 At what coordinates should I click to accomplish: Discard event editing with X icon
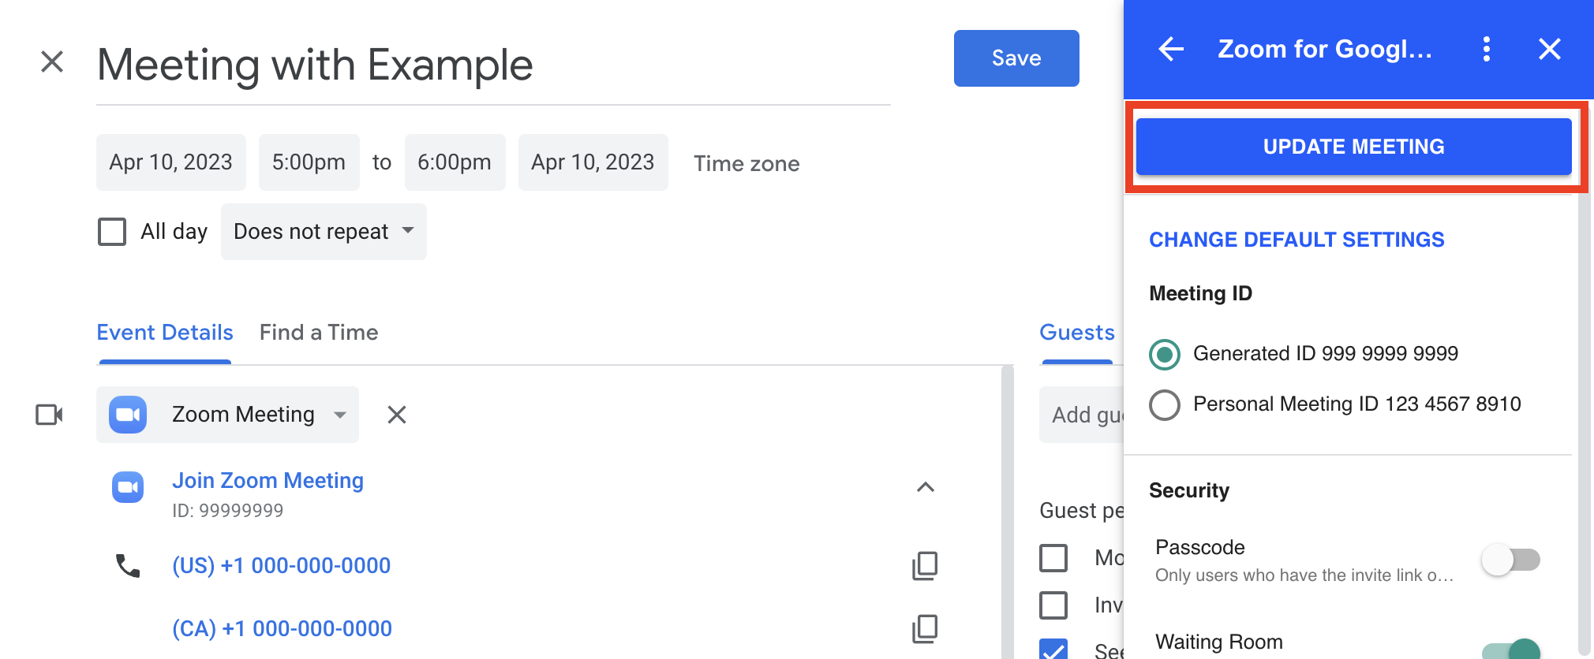52,61
